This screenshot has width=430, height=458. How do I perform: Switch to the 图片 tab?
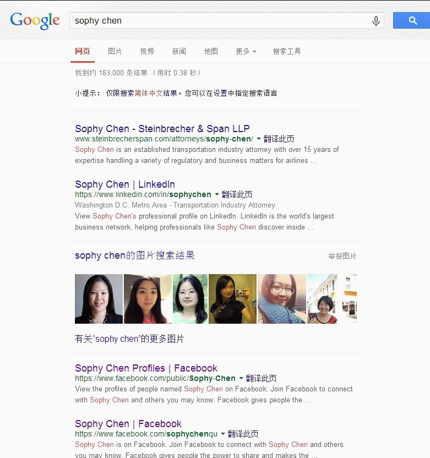(115, 51)
